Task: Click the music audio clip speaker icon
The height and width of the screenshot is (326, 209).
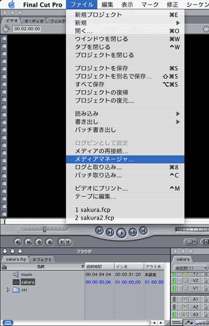Action: tap(16, 275)
